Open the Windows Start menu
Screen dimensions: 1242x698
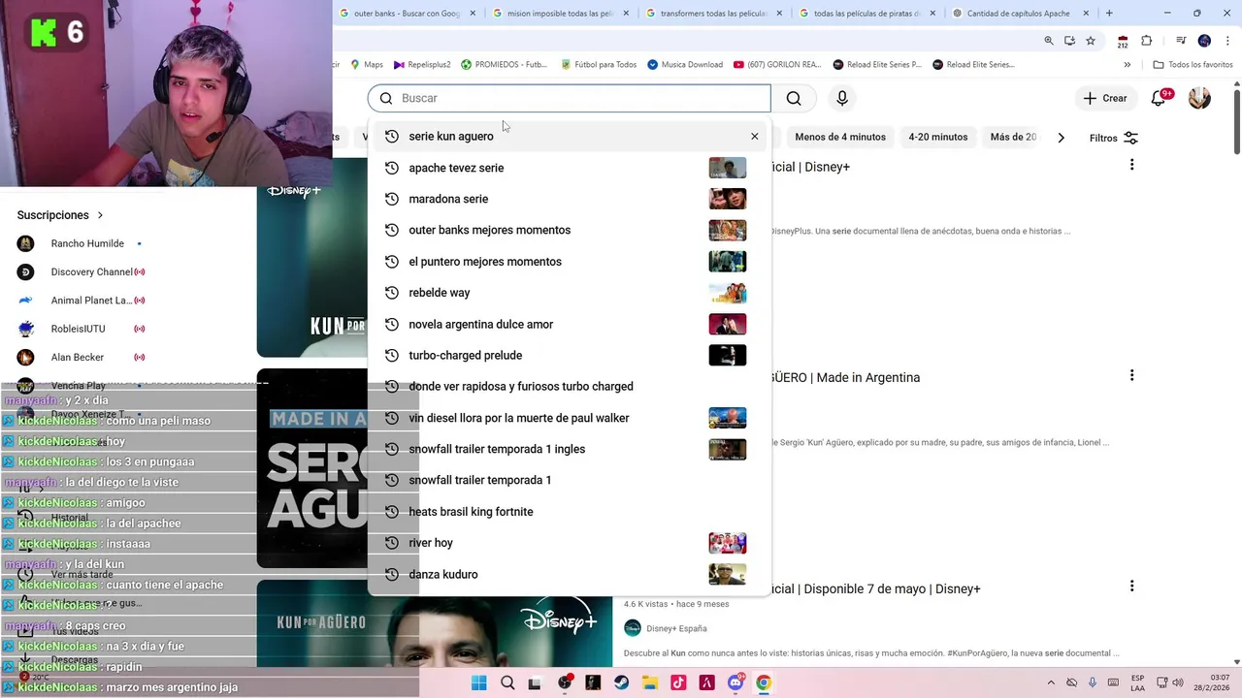(478, 682)
